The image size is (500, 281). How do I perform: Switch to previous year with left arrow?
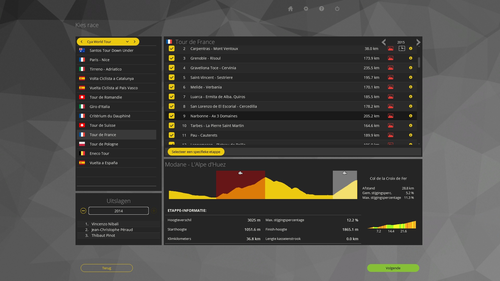pyautogui.click(x=384, y=42)
